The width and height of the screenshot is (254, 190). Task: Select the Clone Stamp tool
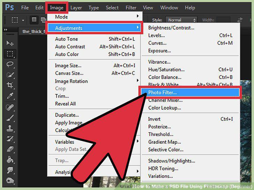(x=10, y=129)
